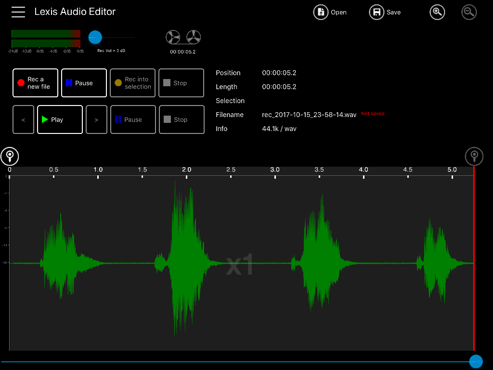Click the 4.5 second ruler mark
493x370 pixels.
[408, 170]
